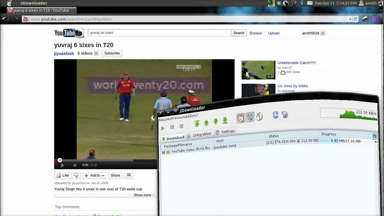Open the ? help menu in JDownloader

click(197, 115)
